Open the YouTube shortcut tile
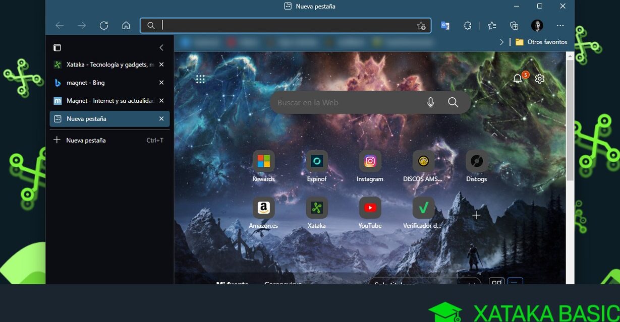 [370, 207]
